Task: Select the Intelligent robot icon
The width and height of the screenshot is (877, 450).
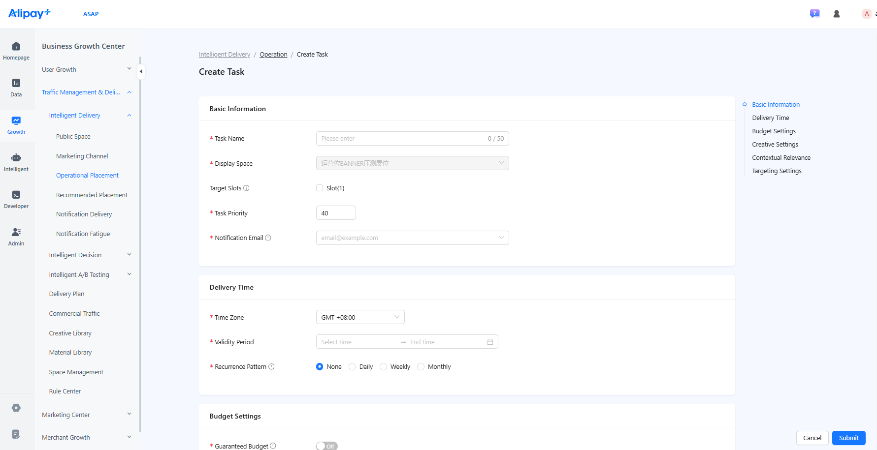Action: point(16,157)
